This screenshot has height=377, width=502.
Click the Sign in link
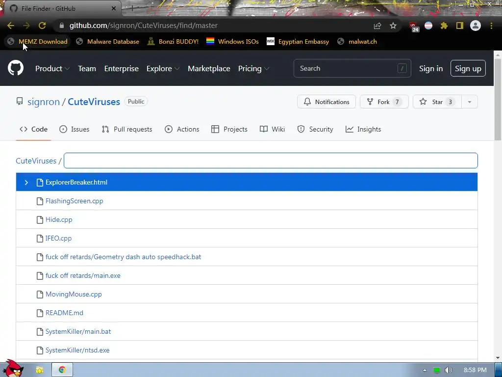click(431, 69)
